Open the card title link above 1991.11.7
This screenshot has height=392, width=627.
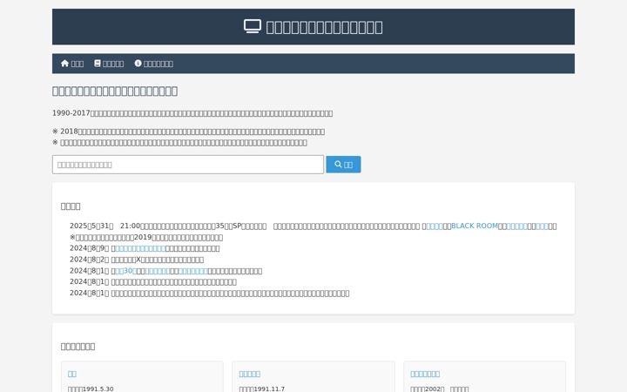tap(250, 374)
